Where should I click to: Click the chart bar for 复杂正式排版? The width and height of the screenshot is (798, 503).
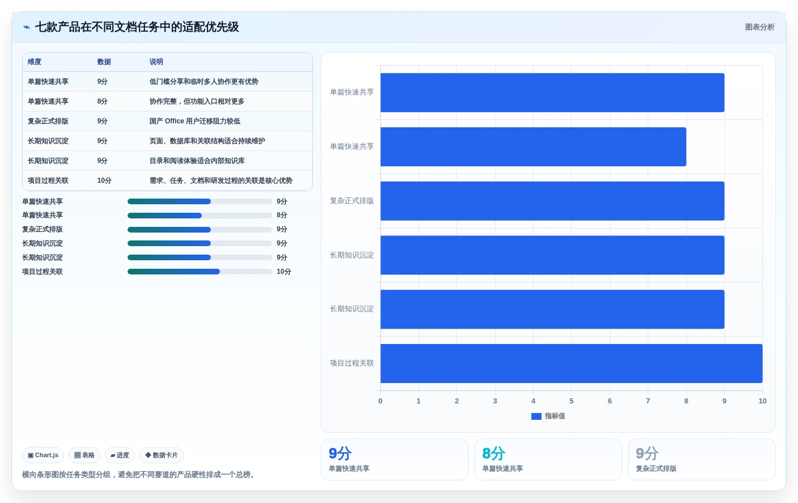click(552, 201)
